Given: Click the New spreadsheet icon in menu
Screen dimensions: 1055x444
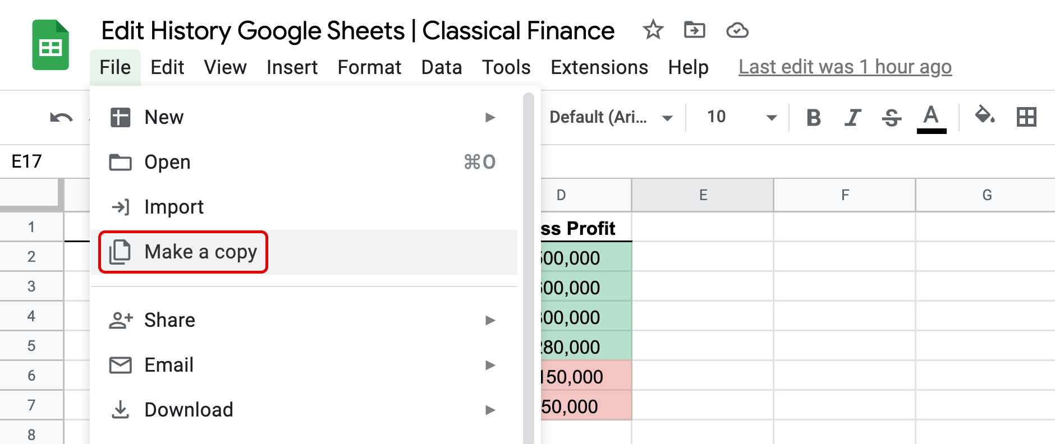Looking at the screenshot, I should pos(120,117).
